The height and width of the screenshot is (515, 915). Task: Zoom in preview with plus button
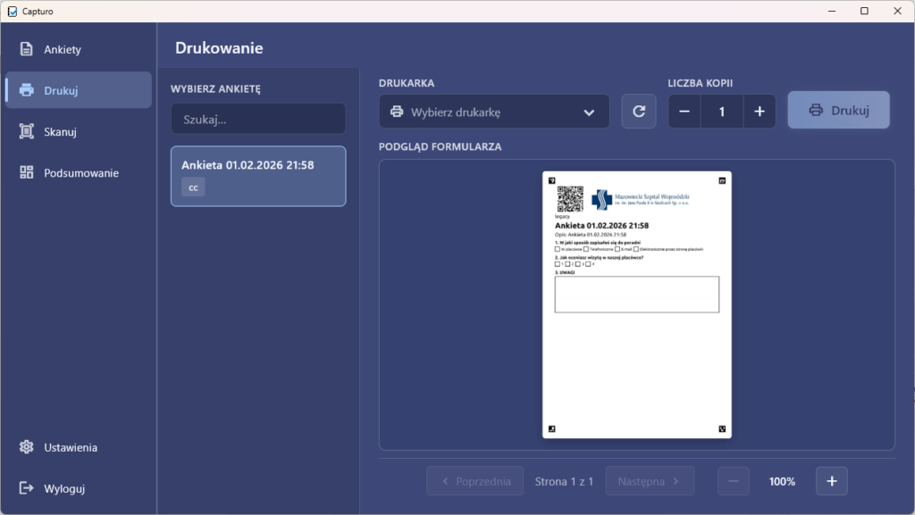[832, 481]
